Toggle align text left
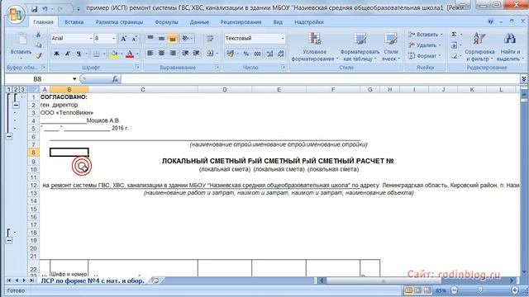 tap(150, 53)
